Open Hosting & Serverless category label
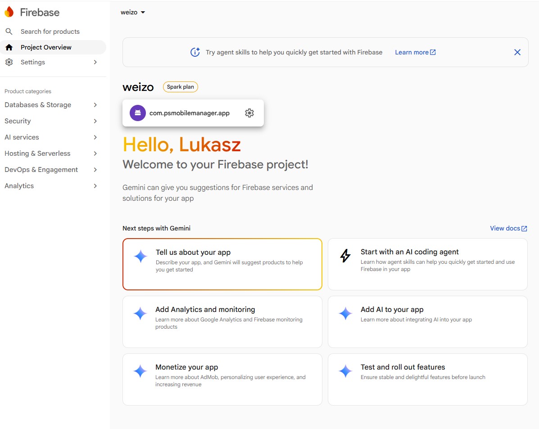 coord(37,154)
